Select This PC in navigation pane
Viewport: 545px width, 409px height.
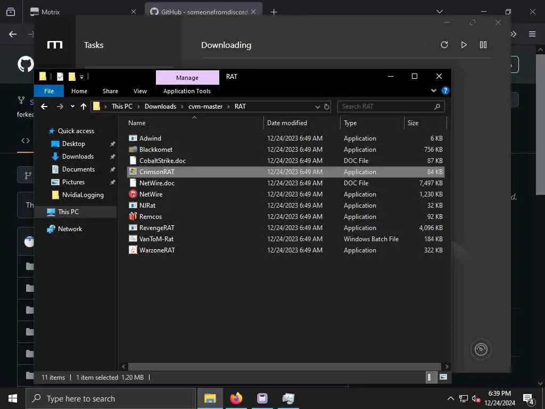pos(68,212)
